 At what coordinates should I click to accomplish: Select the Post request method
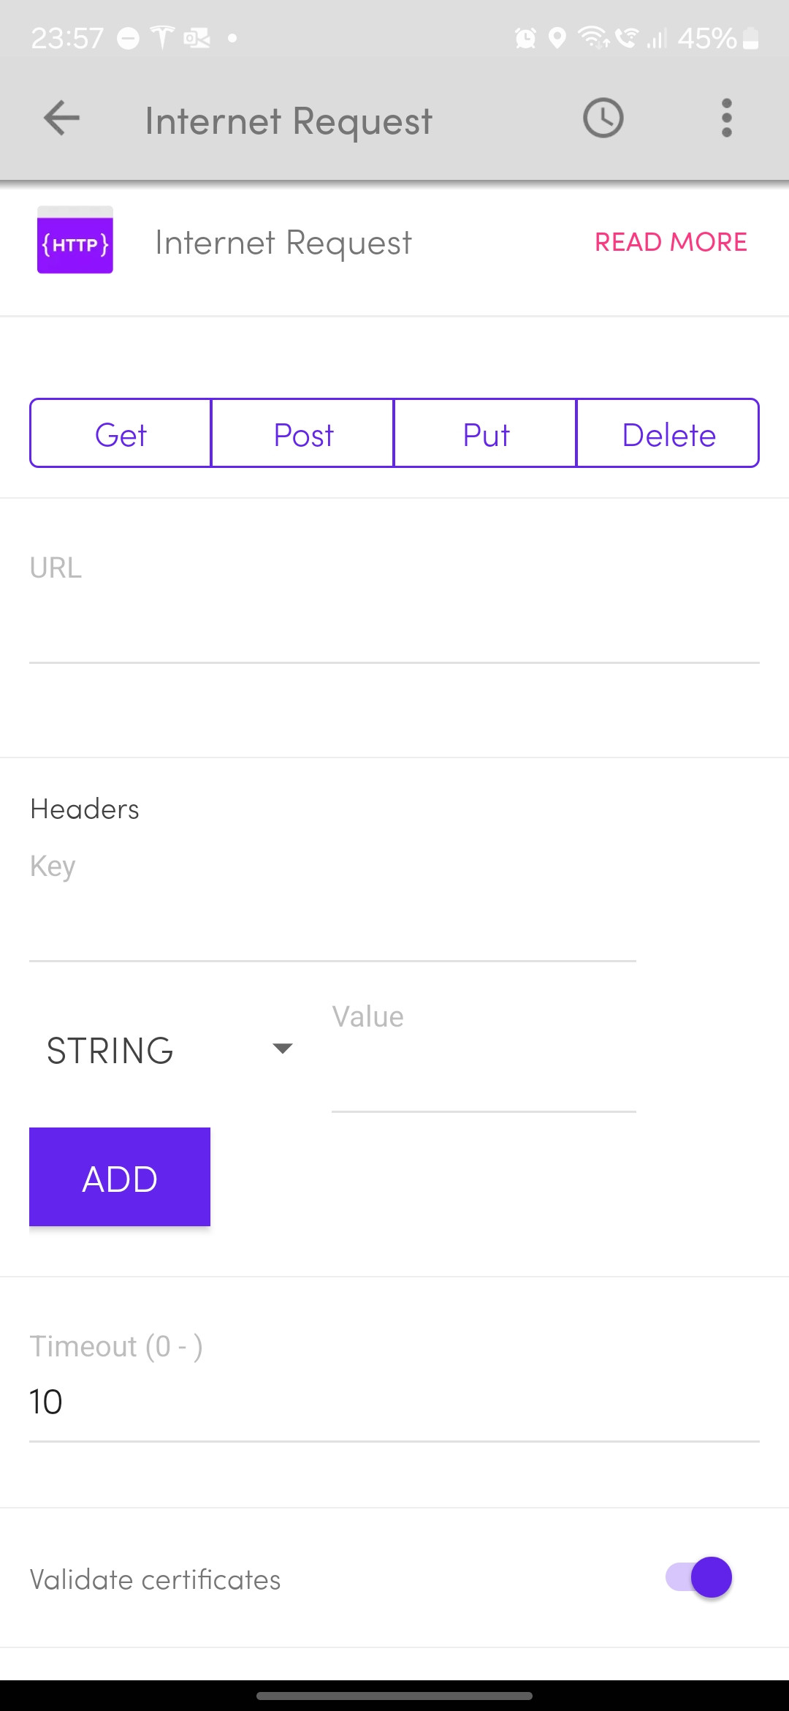[x=303, y=434]
